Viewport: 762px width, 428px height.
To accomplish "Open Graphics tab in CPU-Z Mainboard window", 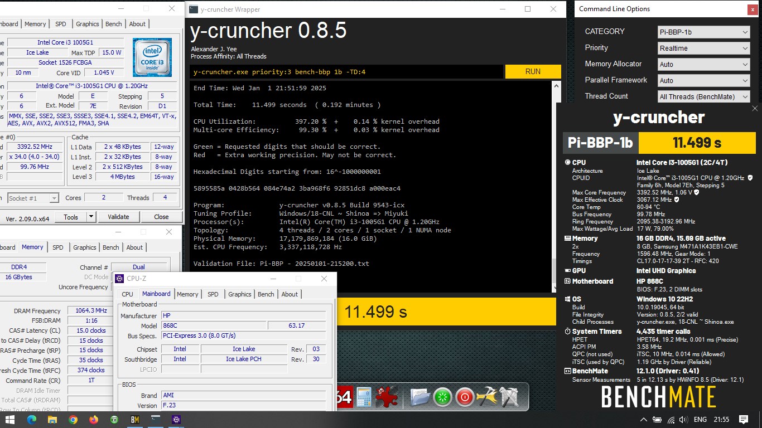I will 240,294.
